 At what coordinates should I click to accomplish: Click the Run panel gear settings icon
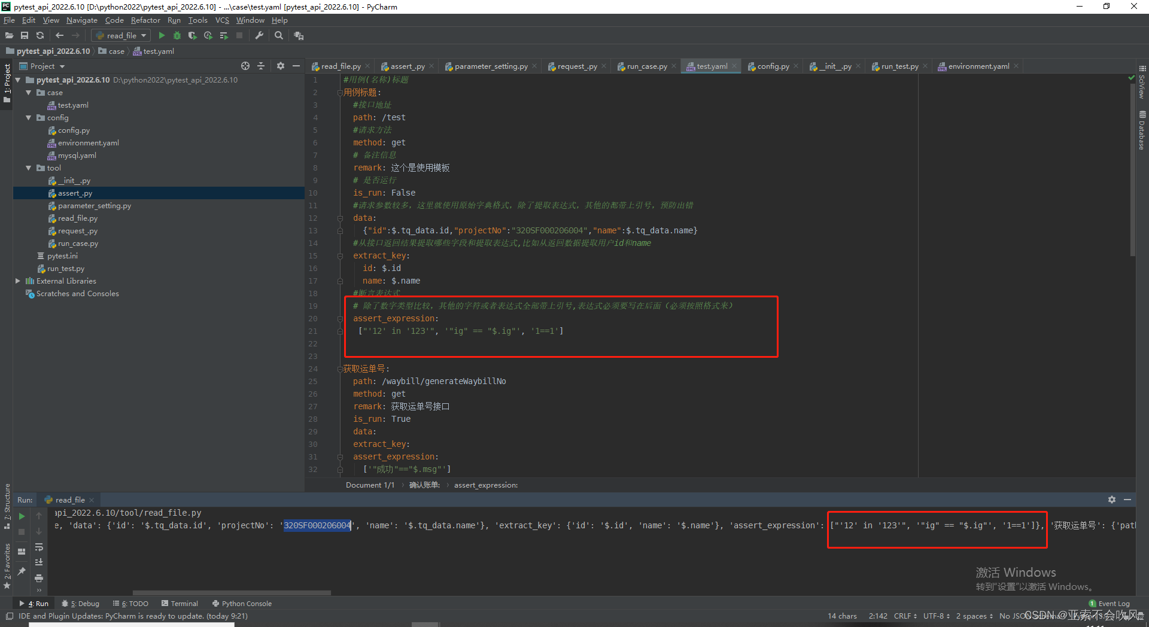coord(1112,500)
